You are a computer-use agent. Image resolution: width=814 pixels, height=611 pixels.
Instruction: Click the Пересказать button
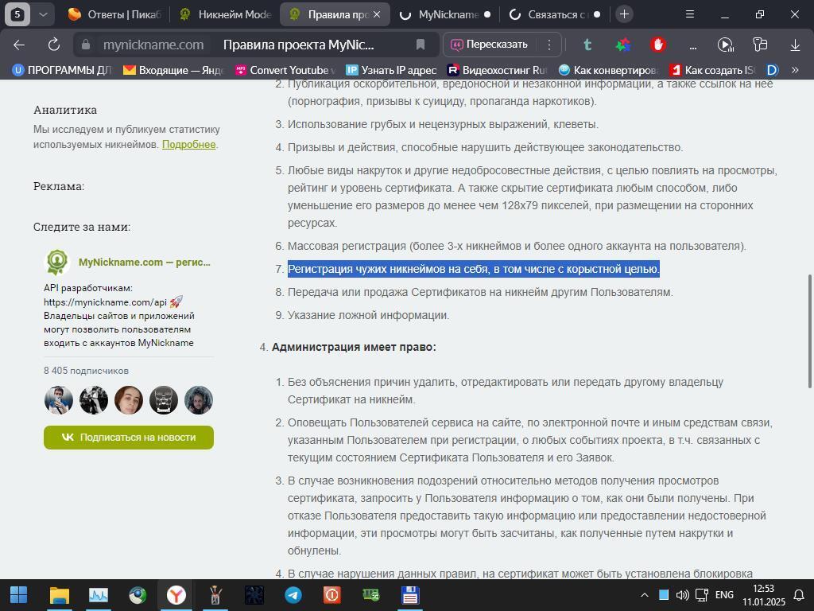click(x=489, y=45)
